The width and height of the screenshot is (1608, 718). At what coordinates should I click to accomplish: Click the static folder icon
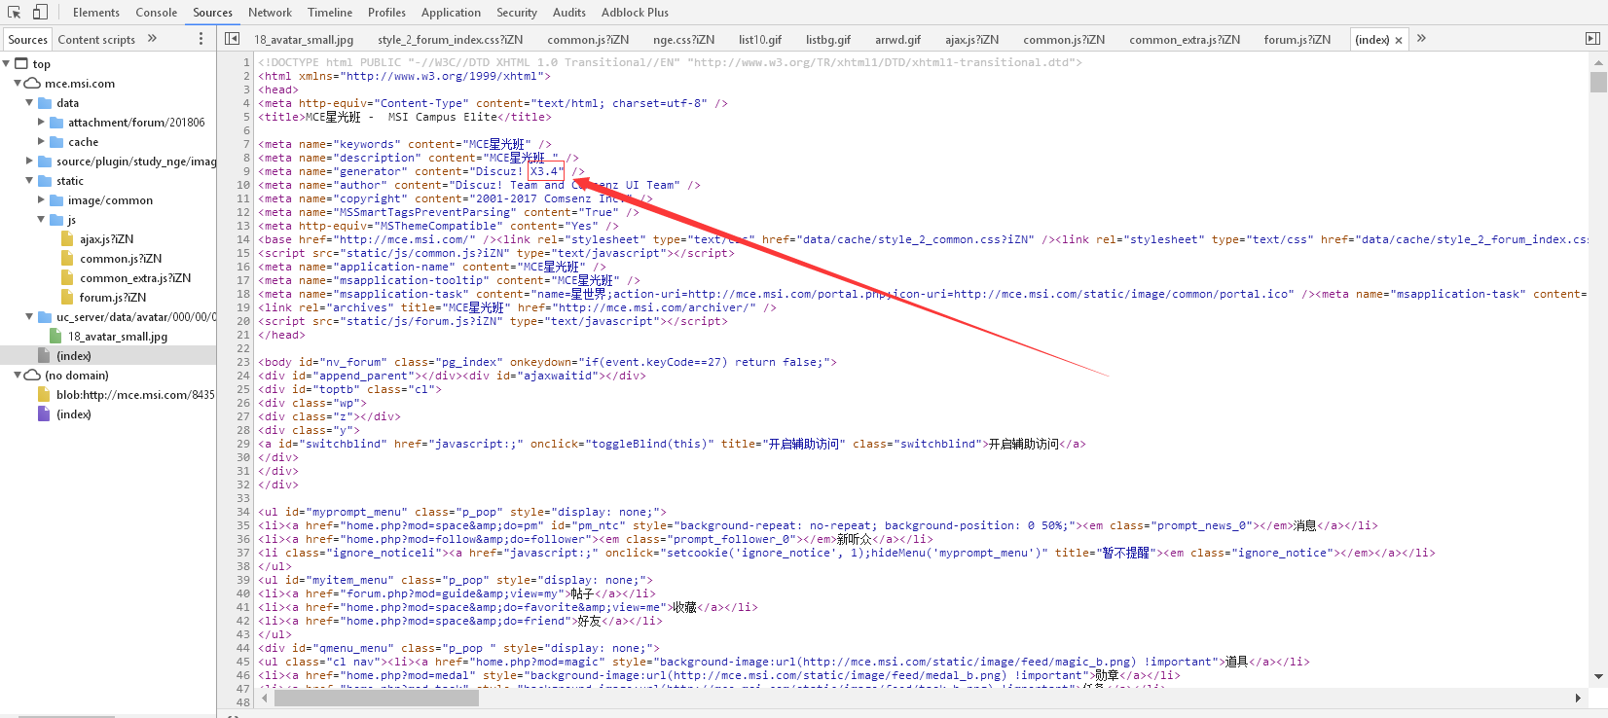click(45, 180)
